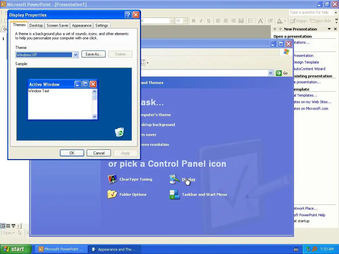Open the Theme dropdown list
This screenshot has height=254, width=339.
[75, 55]
